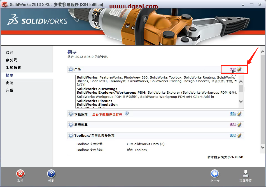Click pencil icon in Toolbox/异型孔向导选项 row
This screenshot has height=187, width=266.
239,136
